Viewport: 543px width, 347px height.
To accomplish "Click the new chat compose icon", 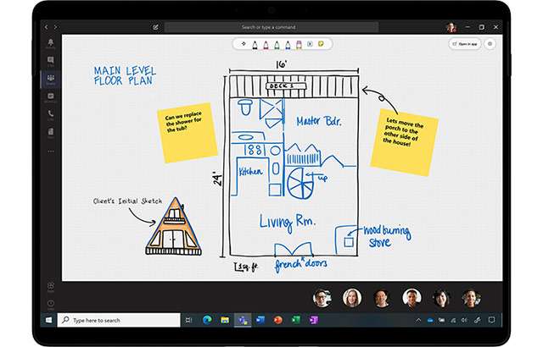I will (155, 27).
